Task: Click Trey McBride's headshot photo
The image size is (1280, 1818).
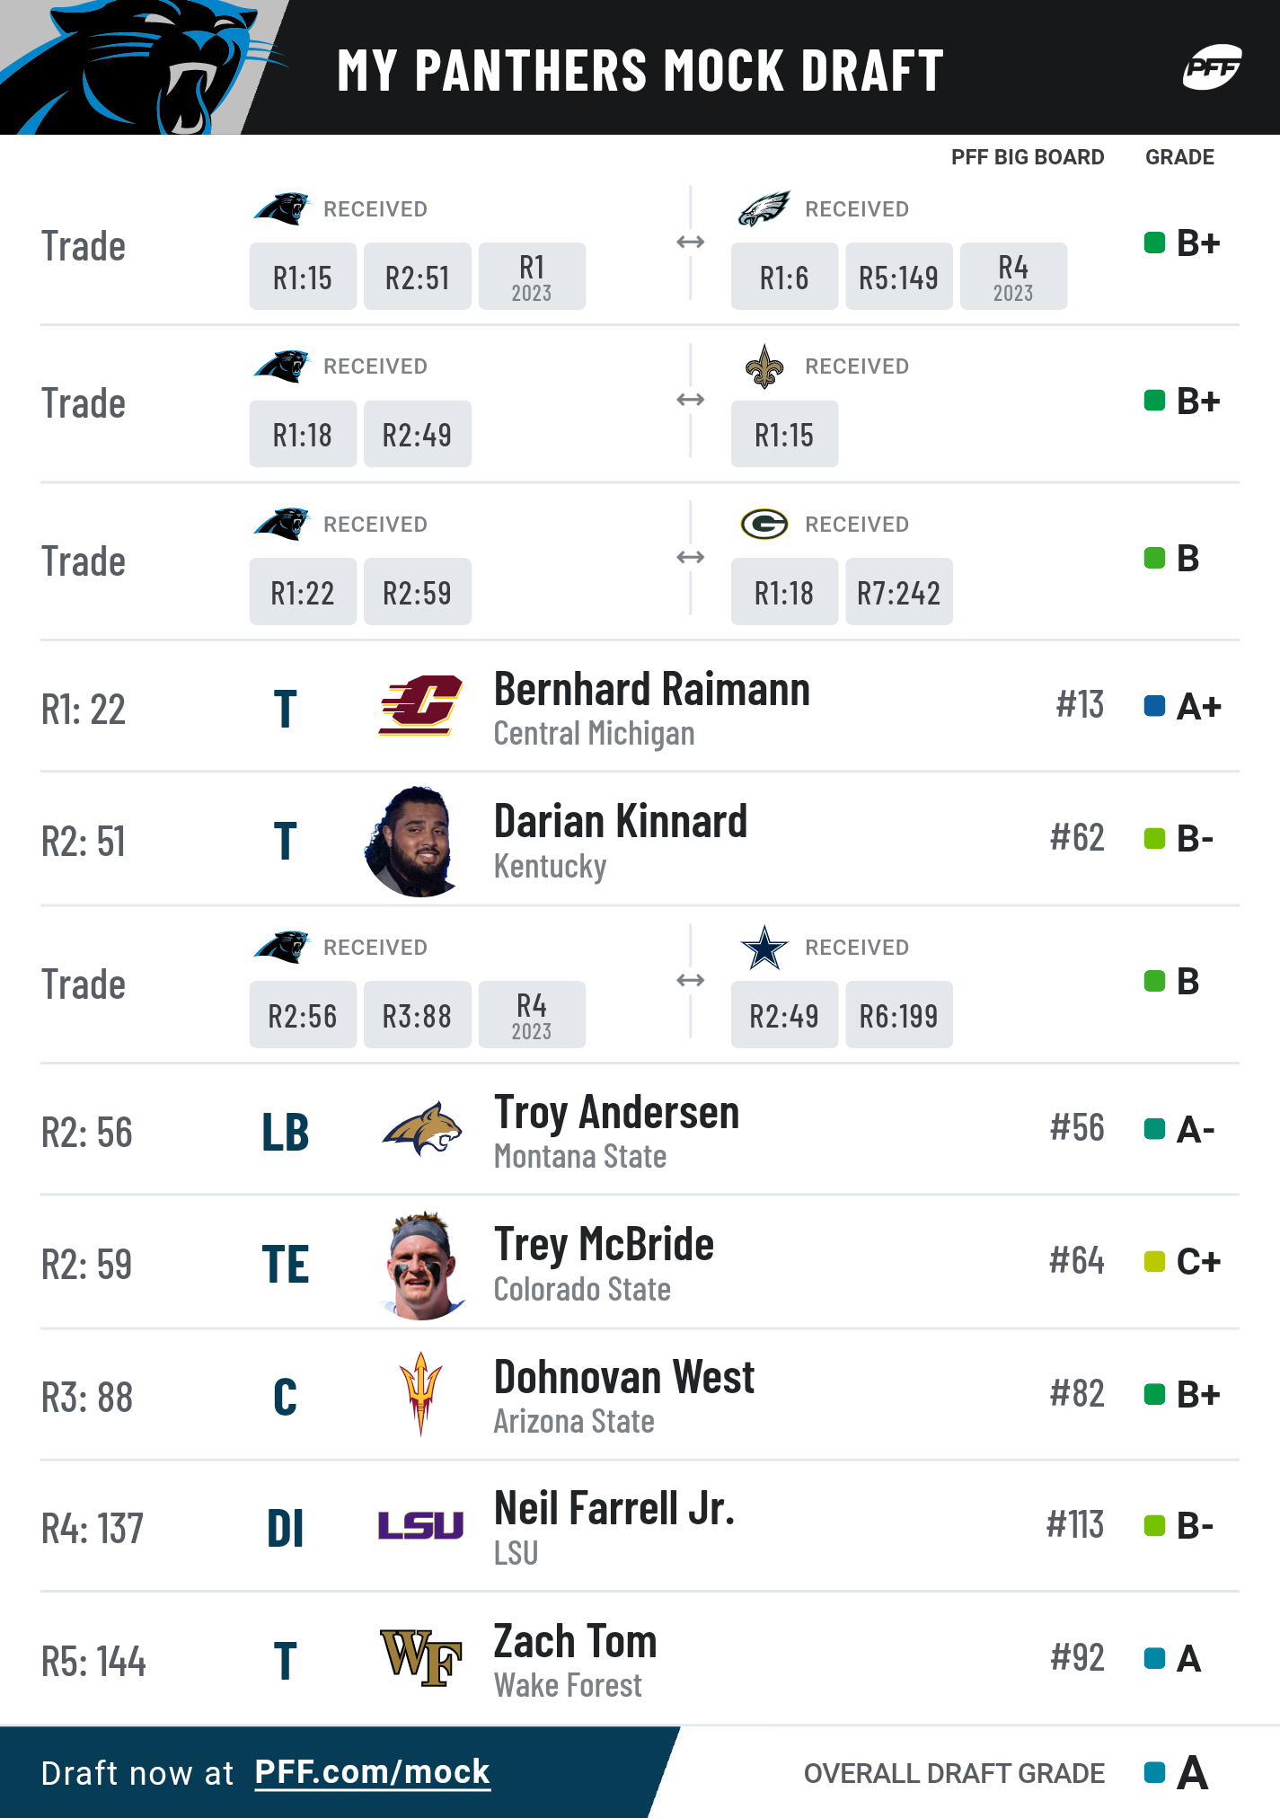Action: click(420, 1265)
